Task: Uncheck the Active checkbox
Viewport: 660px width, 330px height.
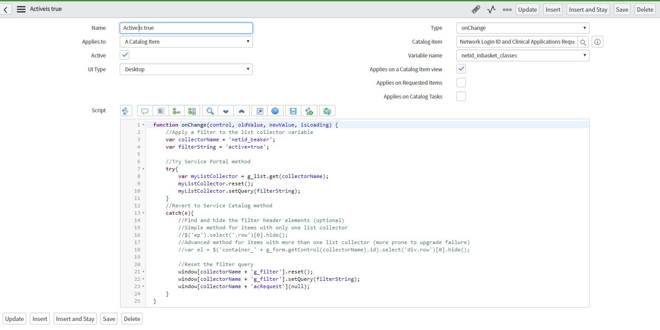Action: pyautogui.click(x=124, y=55)
